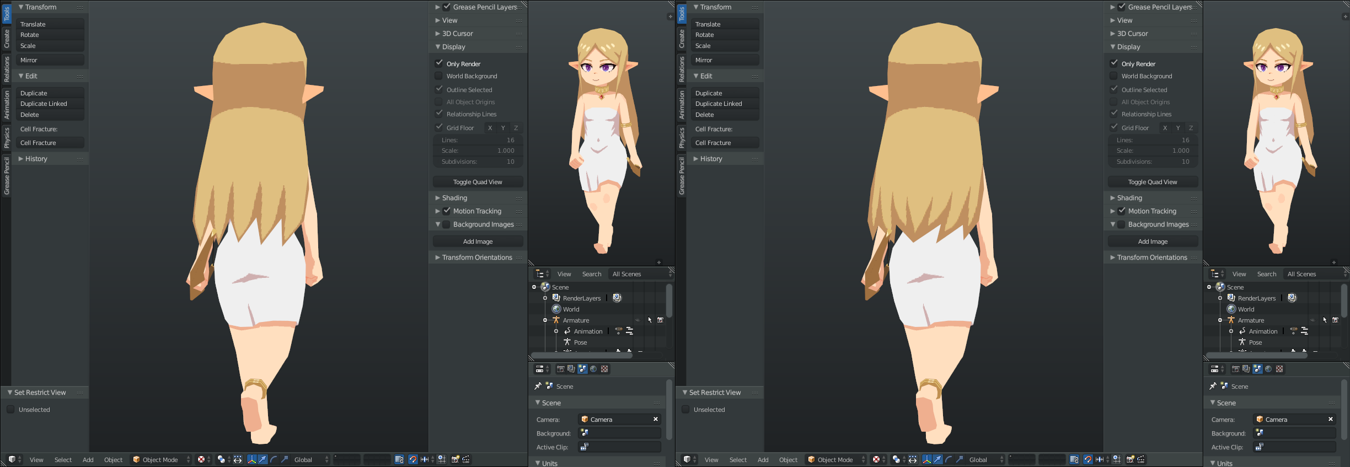Click the render camera icon in left window's viewport header

455,459
